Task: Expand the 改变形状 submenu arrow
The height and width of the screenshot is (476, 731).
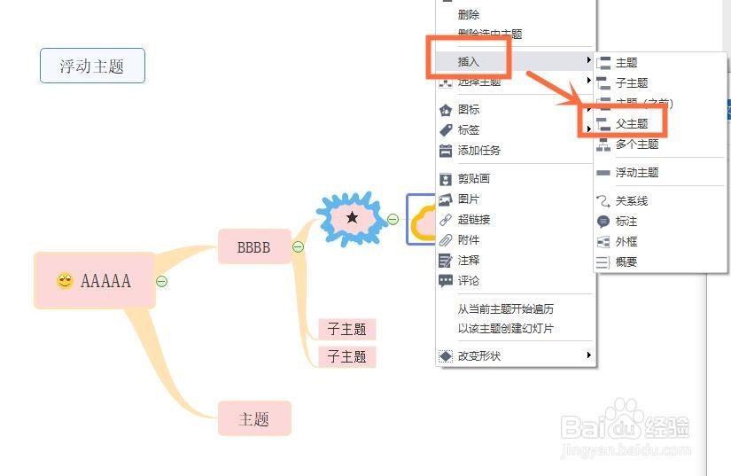Action: coord(589,355)
